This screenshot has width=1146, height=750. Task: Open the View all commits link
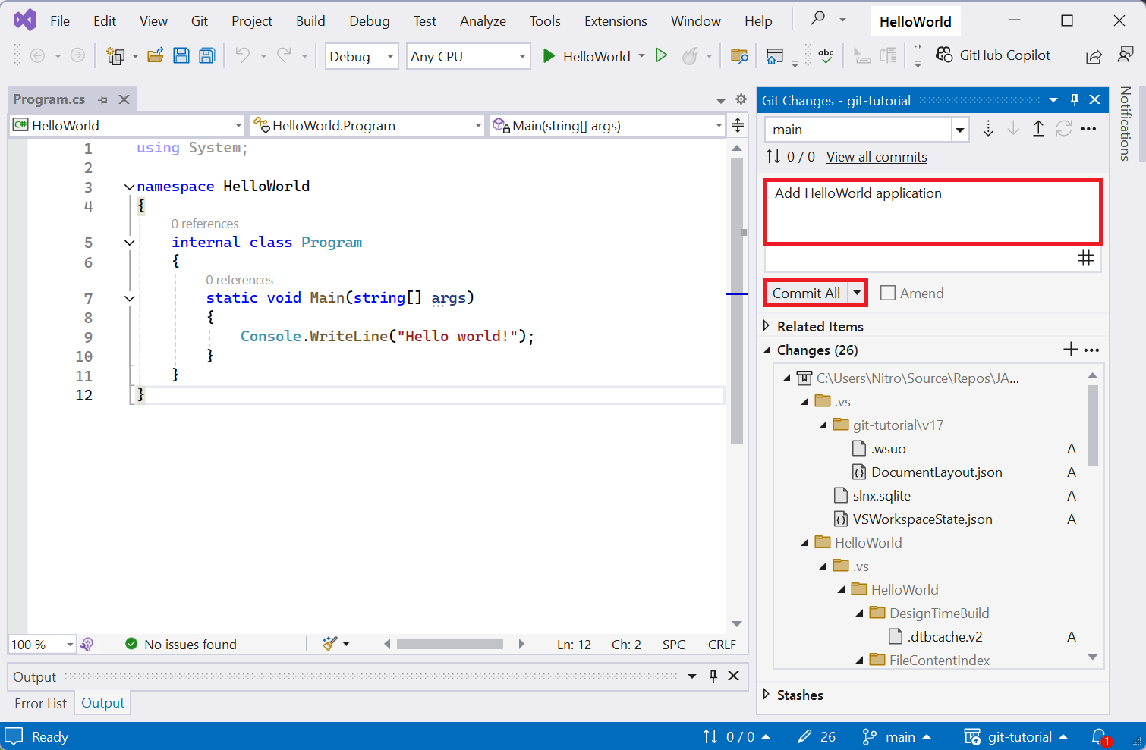(877, 157)
